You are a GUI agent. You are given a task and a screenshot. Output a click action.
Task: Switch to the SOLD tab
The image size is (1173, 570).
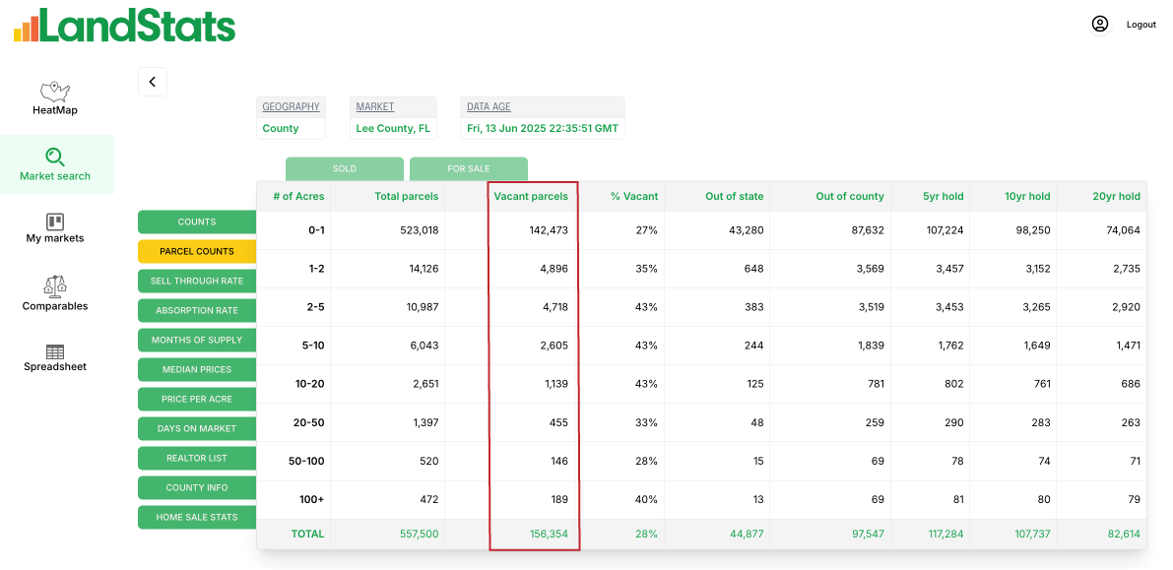click(345, 169)
